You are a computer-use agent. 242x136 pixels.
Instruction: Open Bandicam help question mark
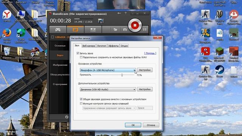click(126, 14)
